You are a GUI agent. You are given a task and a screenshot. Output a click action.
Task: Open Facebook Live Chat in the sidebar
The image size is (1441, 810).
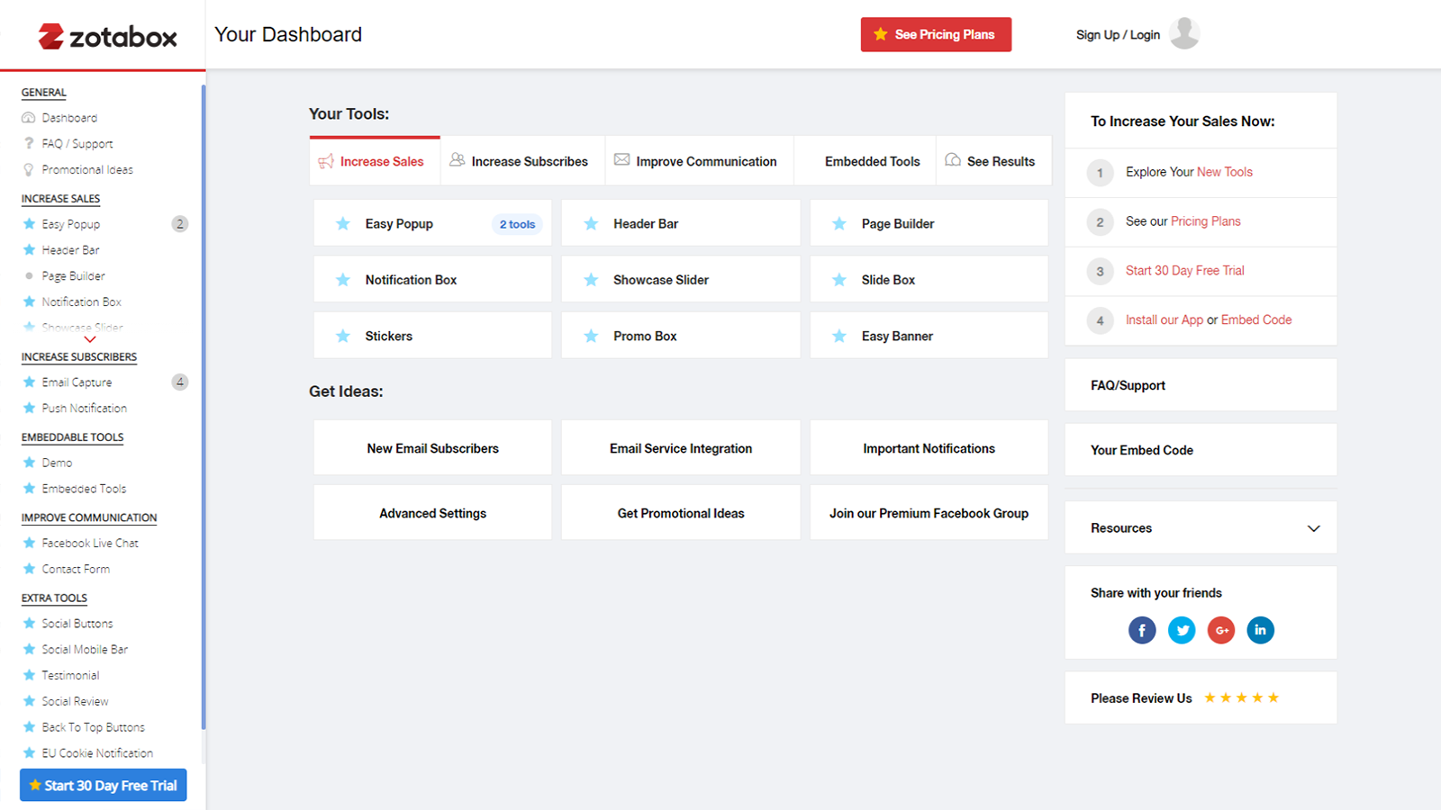90,544
